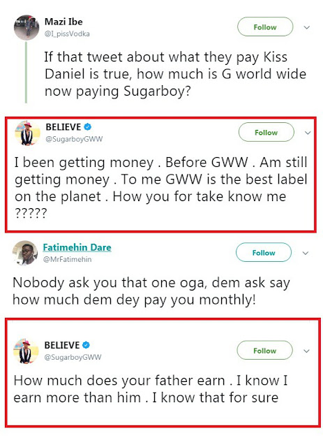Expand options chevron on Mazi Ibe's tweet
This screenshot has width=323, height=447.
306,27
